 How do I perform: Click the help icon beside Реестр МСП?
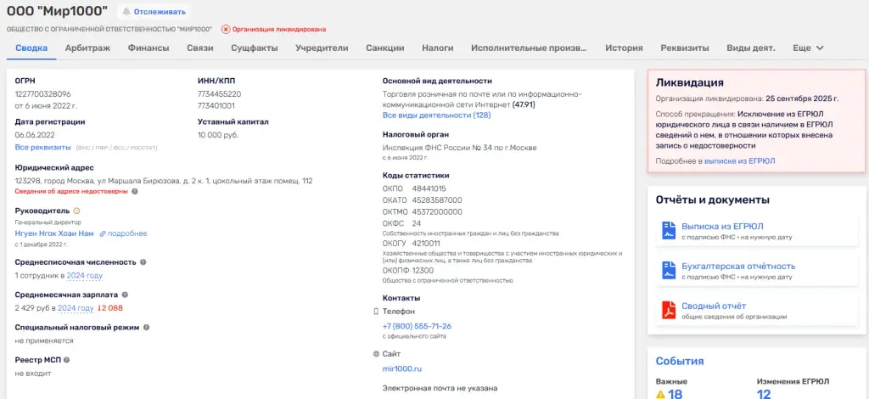click(66, 360)
